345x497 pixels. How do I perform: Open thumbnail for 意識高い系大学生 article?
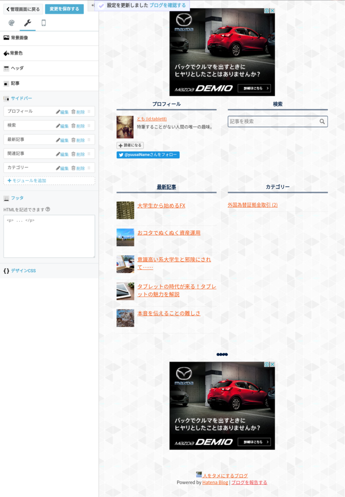[x=126, y=265]
